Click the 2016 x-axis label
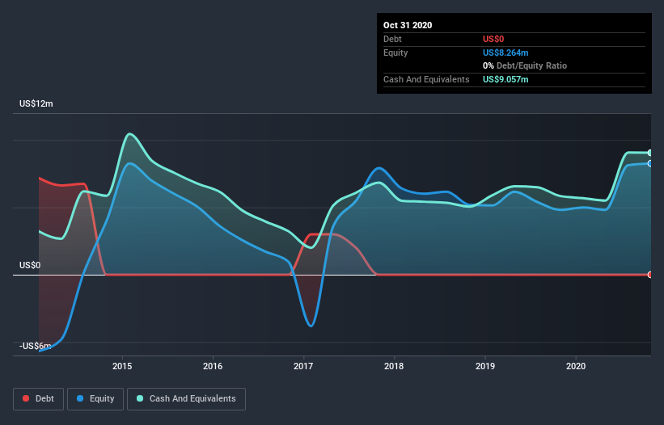The image size is (664, 425). 213,366
